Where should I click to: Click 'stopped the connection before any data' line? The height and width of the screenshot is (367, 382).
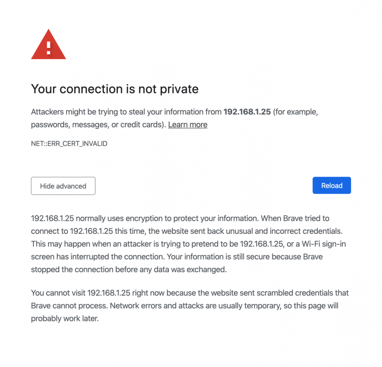click(x=129, y=270)
